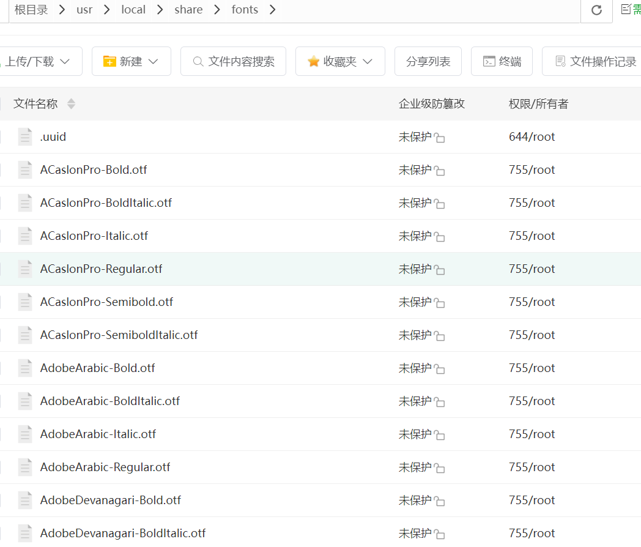
Task: Click file icon of AdobeArabic-Italic.otf
Action: pyautogui.click(x=25, y=434)
